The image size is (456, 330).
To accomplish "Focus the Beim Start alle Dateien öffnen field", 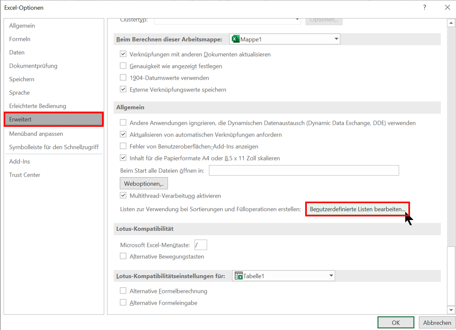I will point(304,170).
